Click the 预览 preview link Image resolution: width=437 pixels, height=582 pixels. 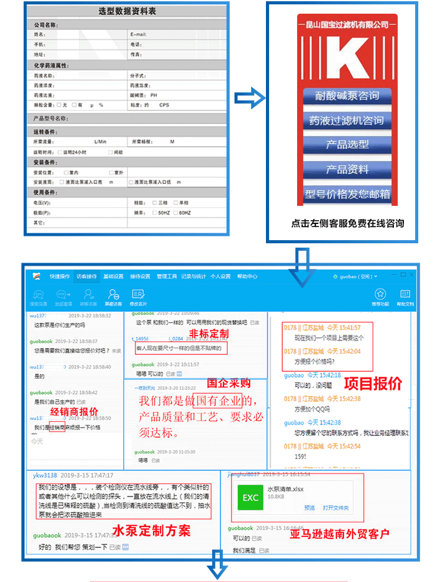tap(309, 508)
